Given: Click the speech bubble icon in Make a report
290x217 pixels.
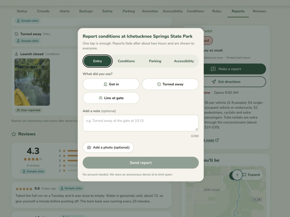Looking at the screenshot, I should [213, 69].
